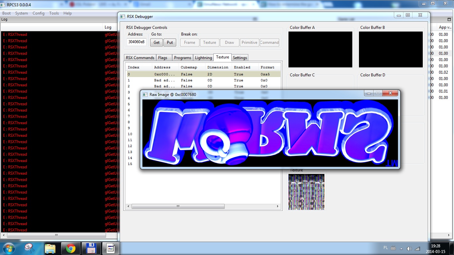Click the Get button

(x=157, y=42)
